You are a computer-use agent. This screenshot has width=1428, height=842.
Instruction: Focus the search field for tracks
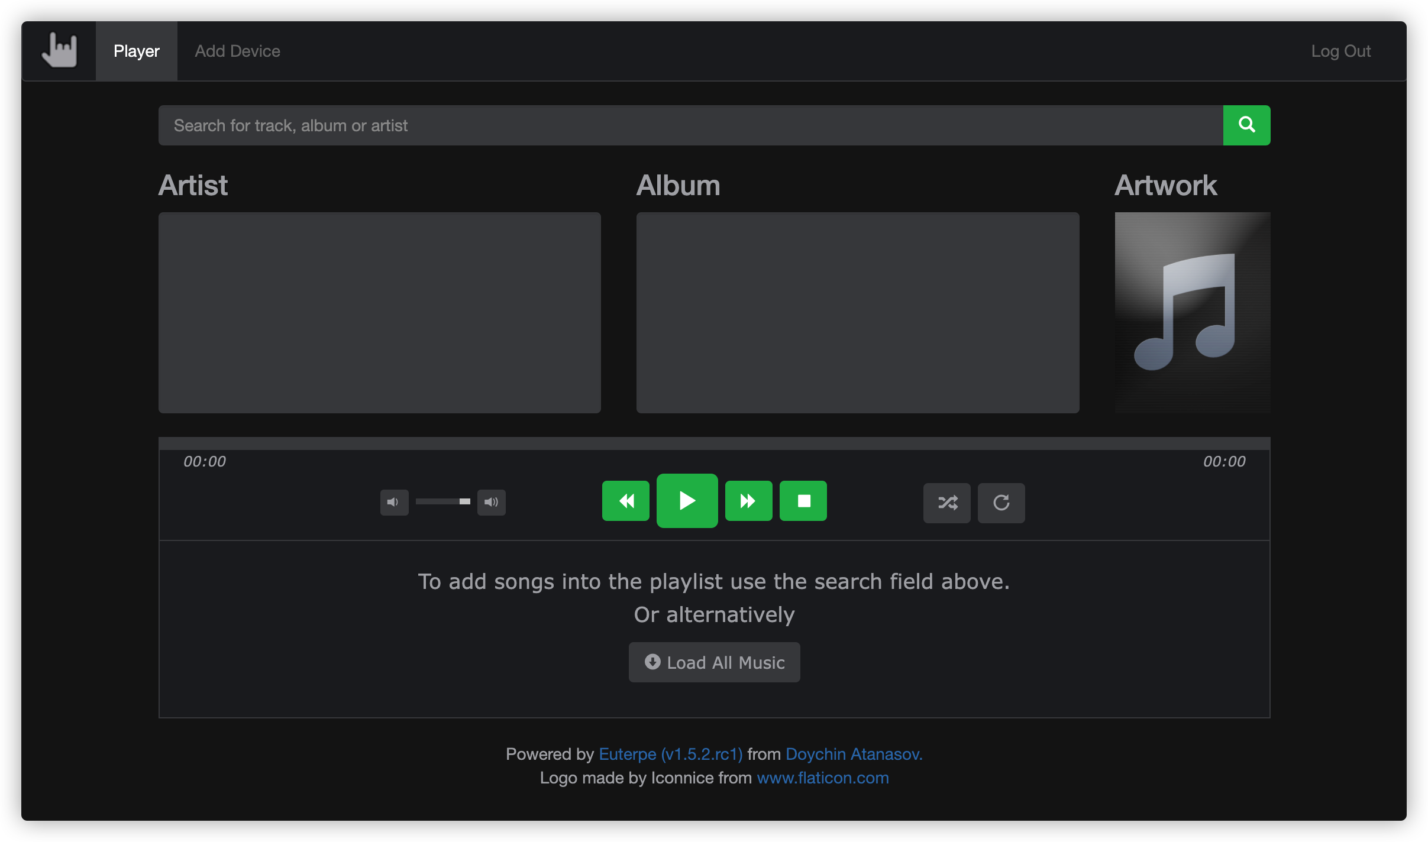(x=690, y=125)
